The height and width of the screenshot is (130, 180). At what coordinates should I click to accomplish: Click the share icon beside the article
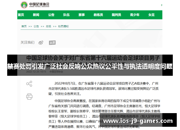point(29,84)
